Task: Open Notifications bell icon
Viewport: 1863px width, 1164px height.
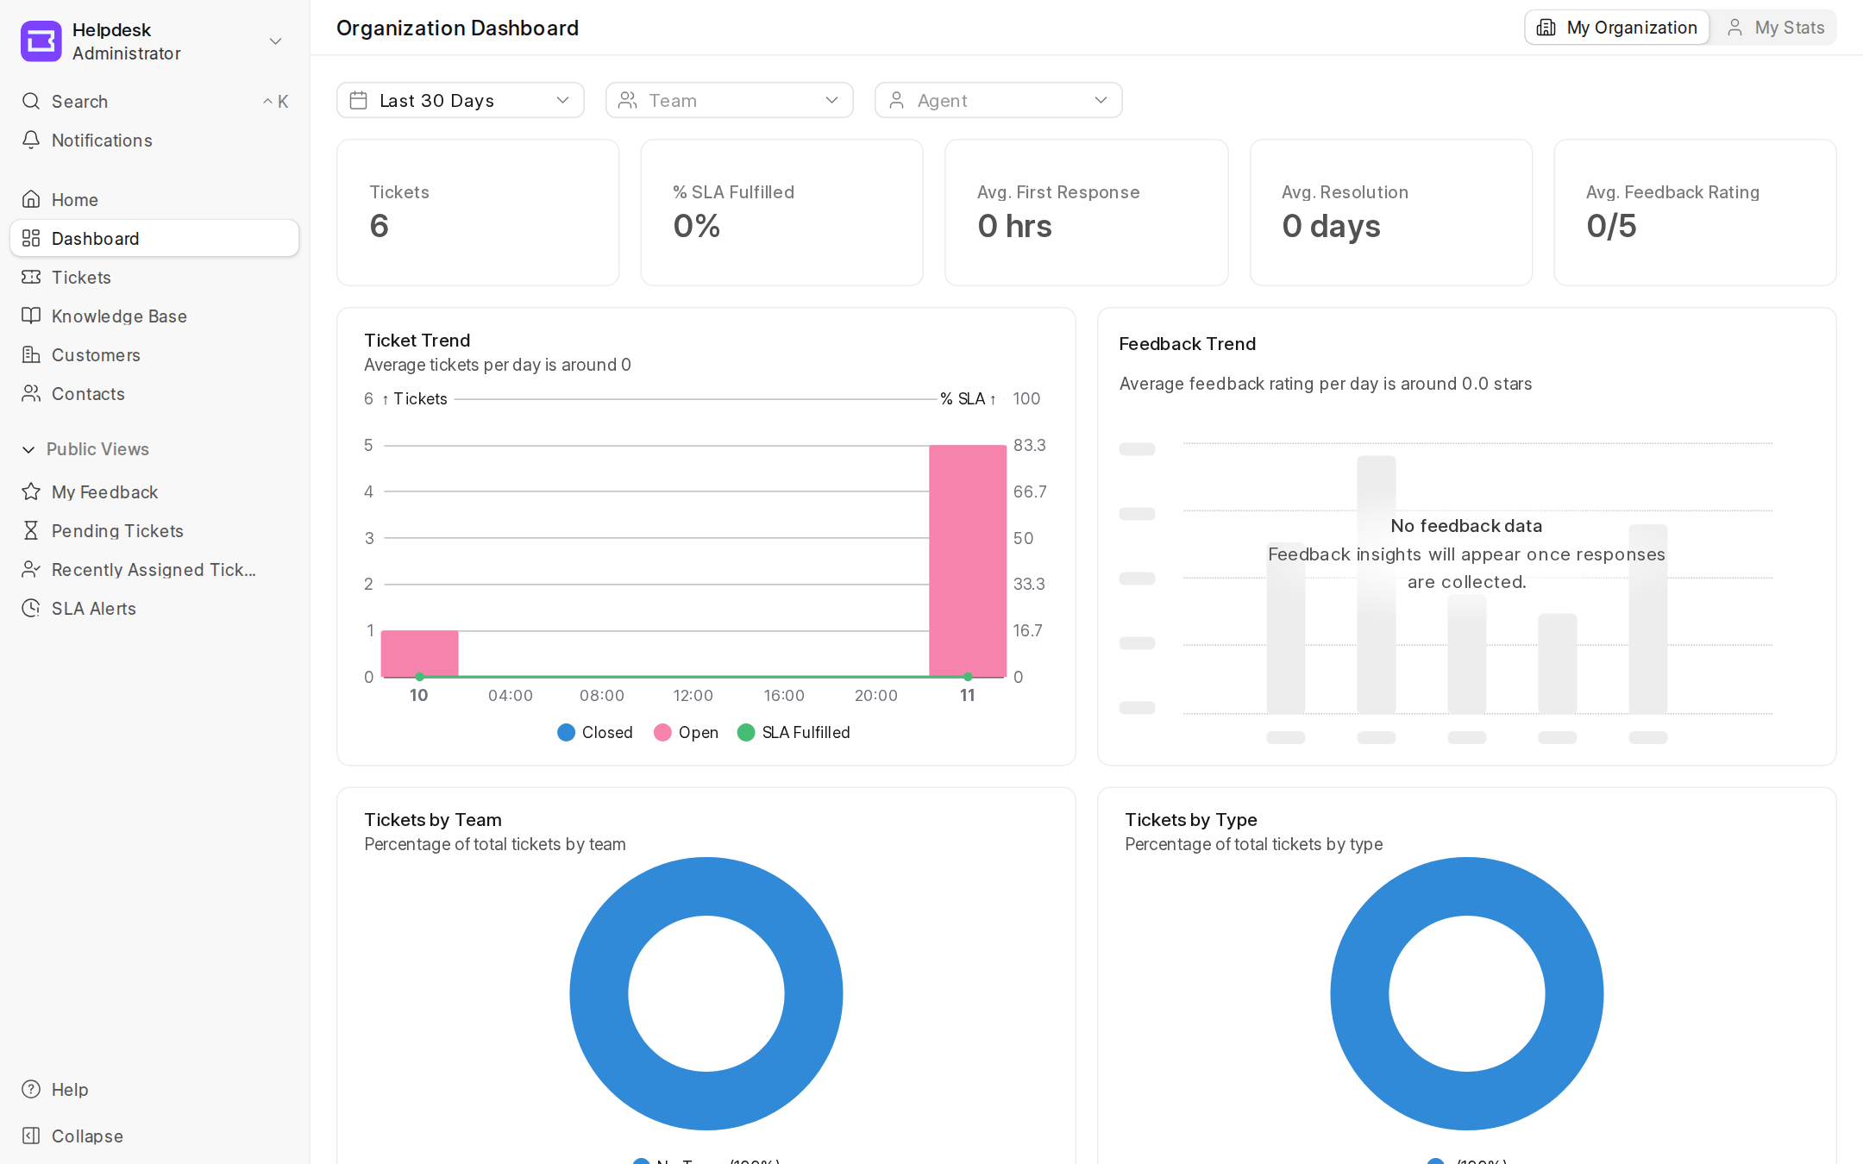Action: pos(31,140)
